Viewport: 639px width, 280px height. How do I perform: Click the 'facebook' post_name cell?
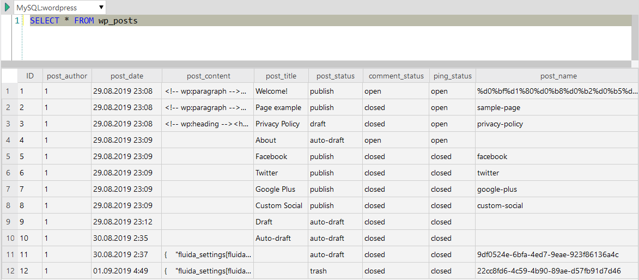pyautogui.click(x=557, y=156)
